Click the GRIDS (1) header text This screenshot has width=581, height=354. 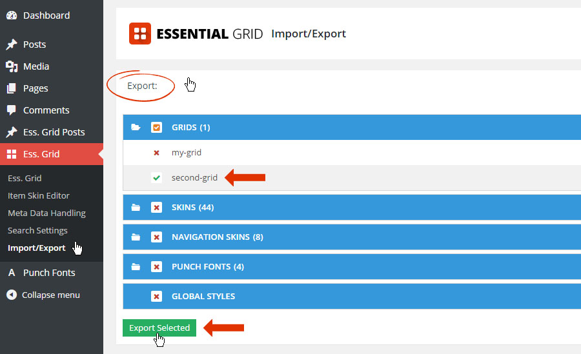[191, 128]
